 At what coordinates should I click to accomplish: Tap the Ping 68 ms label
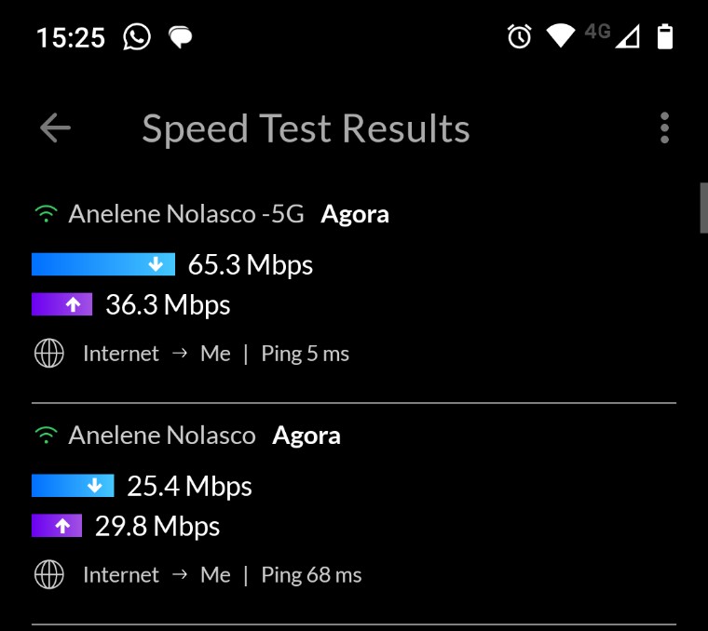click(x=311, y=575)
